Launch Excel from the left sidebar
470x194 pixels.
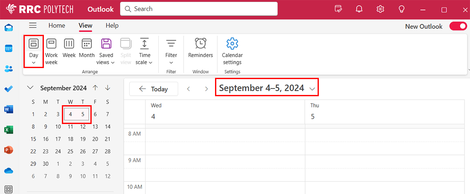pyautogui.click(x=9, y=129)
